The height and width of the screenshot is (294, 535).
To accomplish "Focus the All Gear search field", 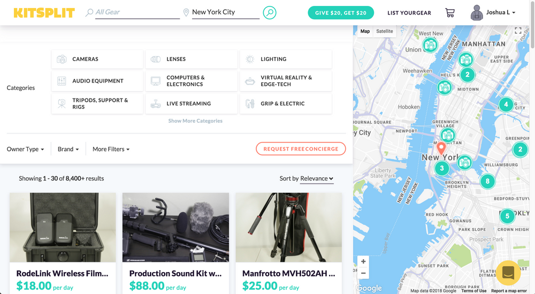I will click(137, 12).
